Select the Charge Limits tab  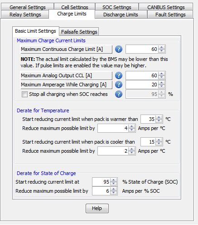[x=72, y=14]
